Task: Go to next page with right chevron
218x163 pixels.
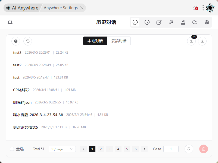Action: [144, 149]
